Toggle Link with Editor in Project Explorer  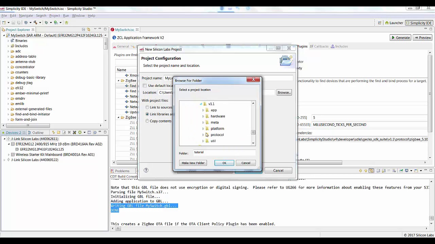coord(89,29)
